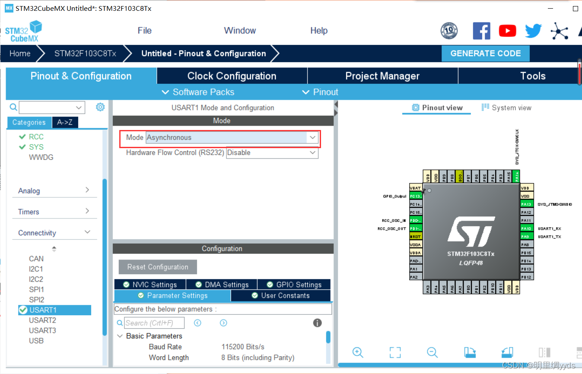Show parameter information icon
Viewport: 582px width, 374px height.
317,323
